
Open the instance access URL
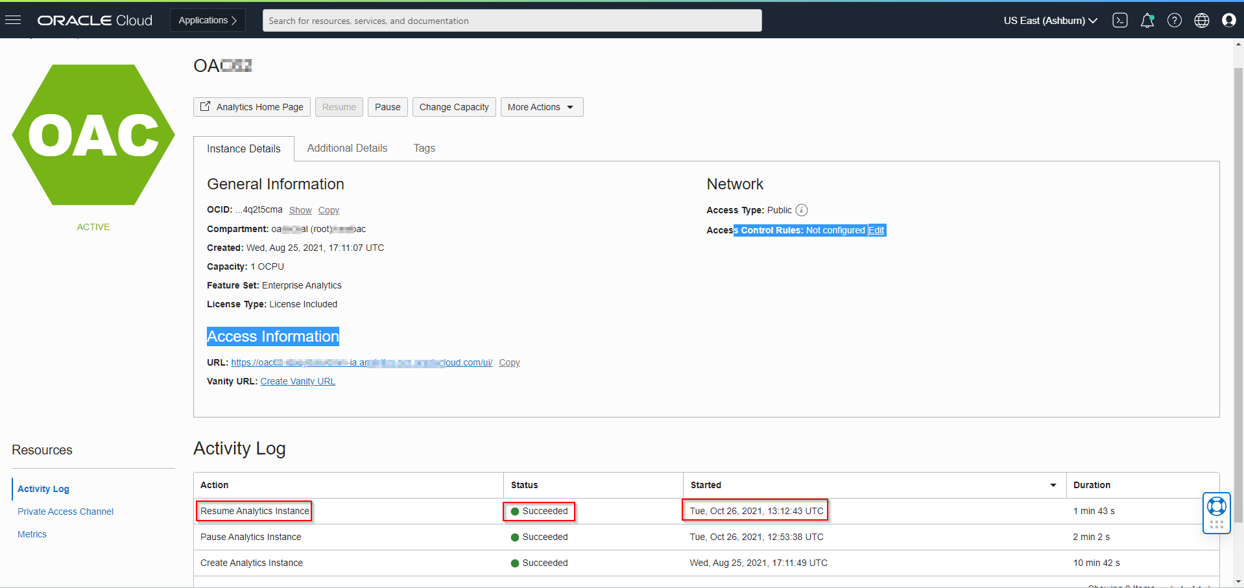pyautogui.click(x=362, y=362)
